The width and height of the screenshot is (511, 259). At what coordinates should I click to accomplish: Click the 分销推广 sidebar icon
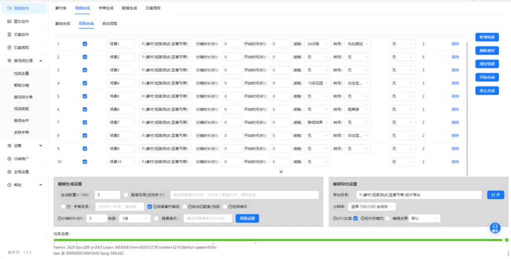pyautogui.click(x=9, y=159)
